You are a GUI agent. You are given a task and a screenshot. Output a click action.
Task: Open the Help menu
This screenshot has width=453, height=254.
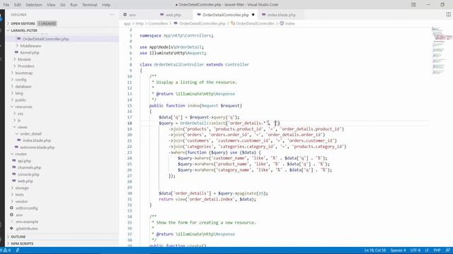tap(106, 5)
